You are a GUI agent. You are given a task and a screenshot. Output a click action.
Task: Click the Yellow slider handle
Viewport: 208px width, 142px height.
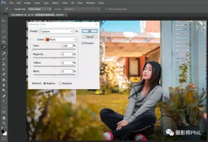[54, 66]
